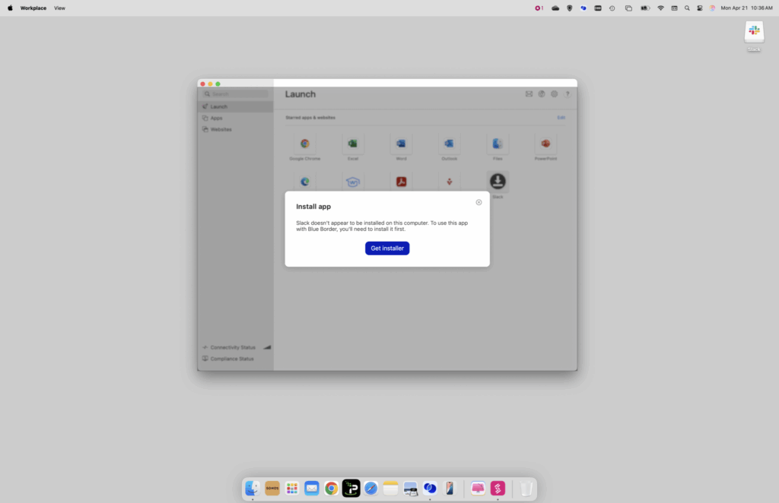Close the Install app dialog
Screen dimensions: 779x503
(x=479, y=202)
